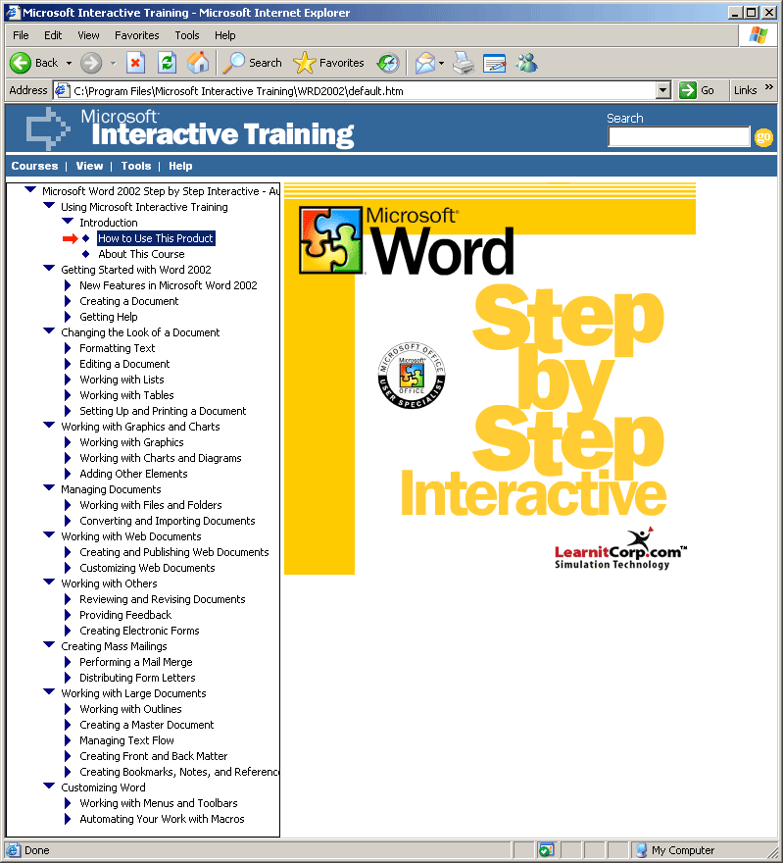
Task: Collapse Working with Graphics and Charts section
Action: click(x=49, y=426)
